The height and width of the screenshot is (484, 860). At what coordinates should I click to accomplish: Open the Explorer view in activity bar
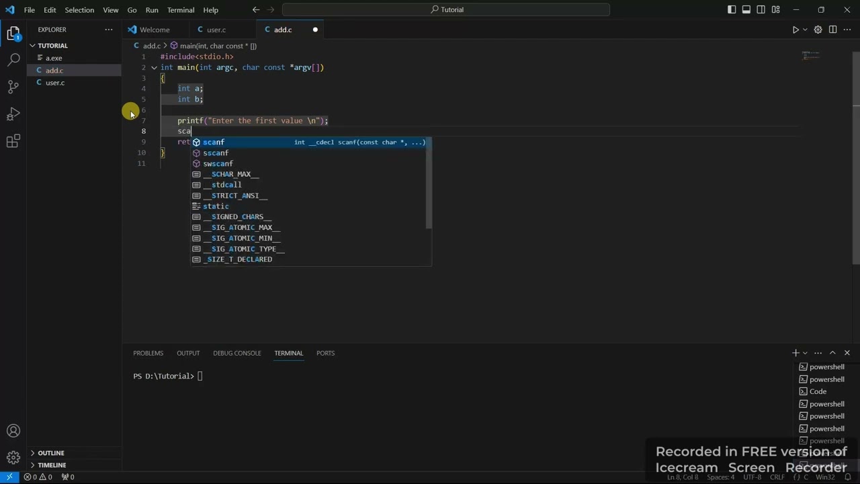tap(13, 33)
